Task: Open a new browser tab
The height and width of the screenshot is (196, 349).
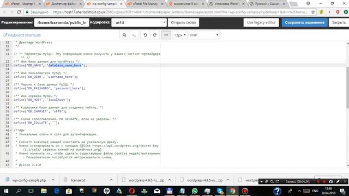Action: 293,4
